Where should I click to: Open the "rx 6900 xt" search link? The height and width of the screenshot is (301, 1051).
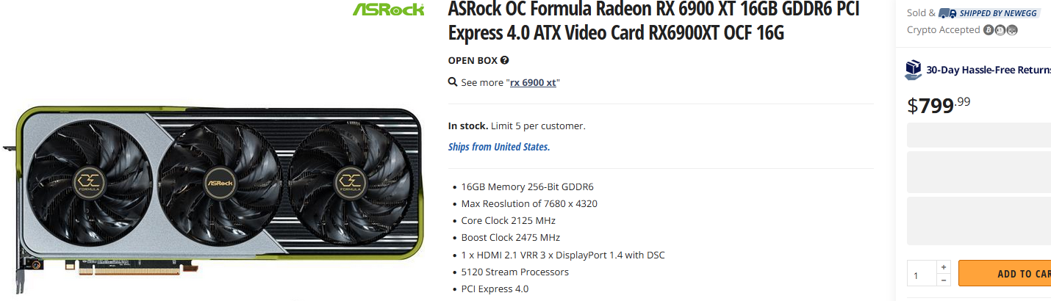533,82
